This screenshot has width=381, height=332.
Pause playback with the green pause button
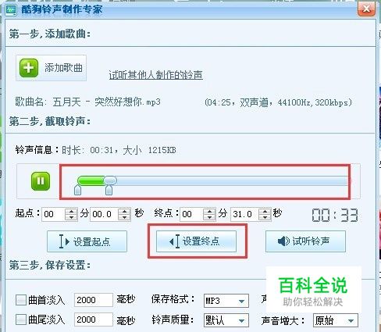(41, 180)
